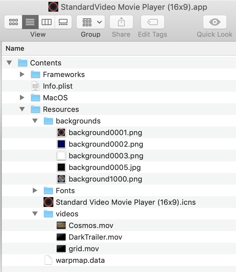Screen dimensions: 236x272
Task: Select background0002.png thumbnail
Action: pyautogui.click(x=61, y=144)
